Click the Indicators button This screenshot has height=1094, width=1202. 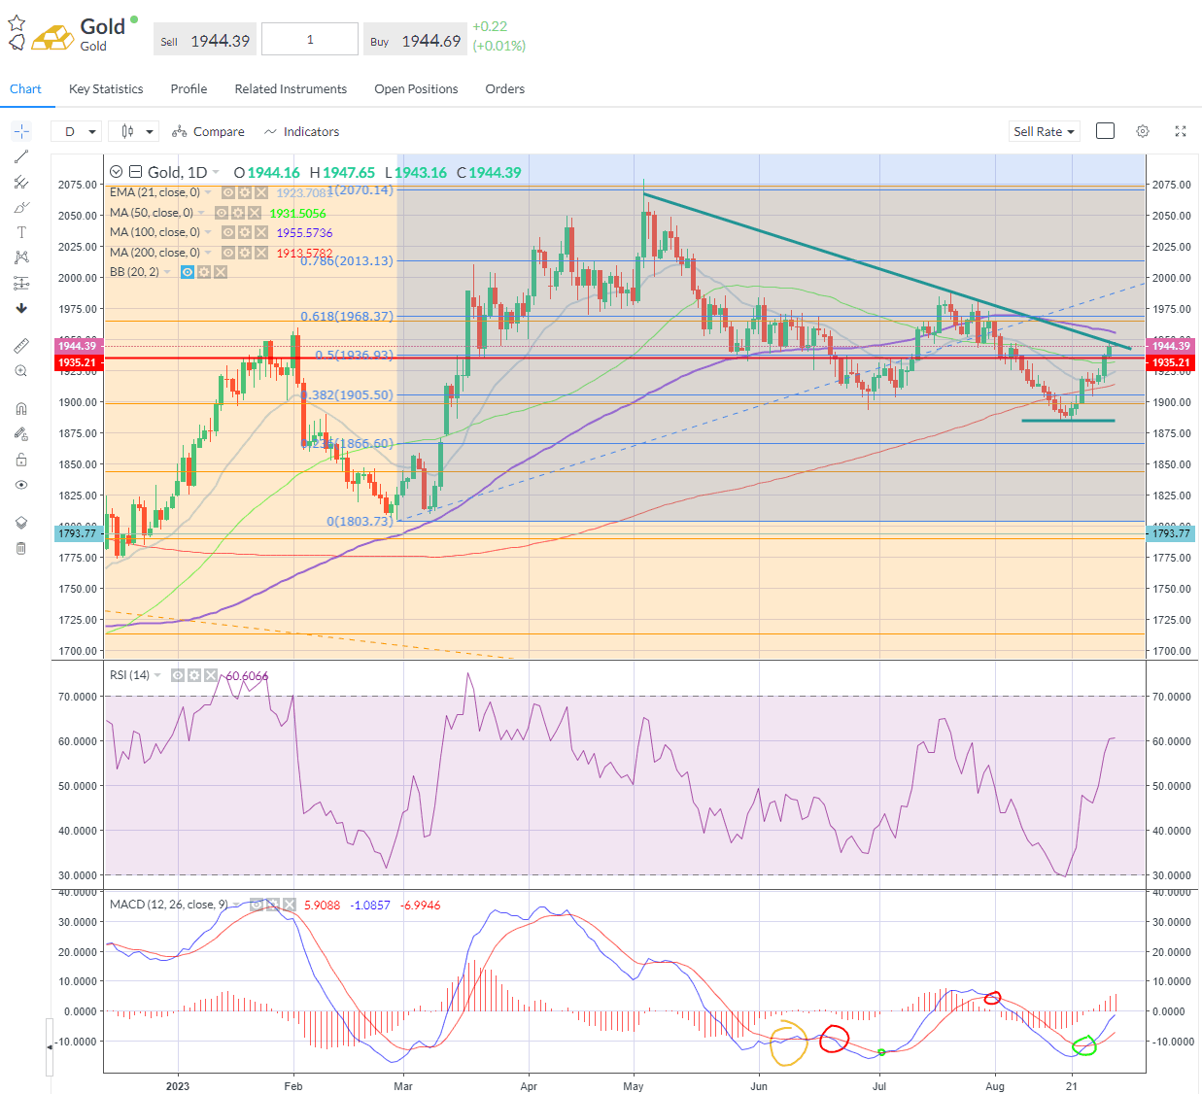(x=301, y=131)
